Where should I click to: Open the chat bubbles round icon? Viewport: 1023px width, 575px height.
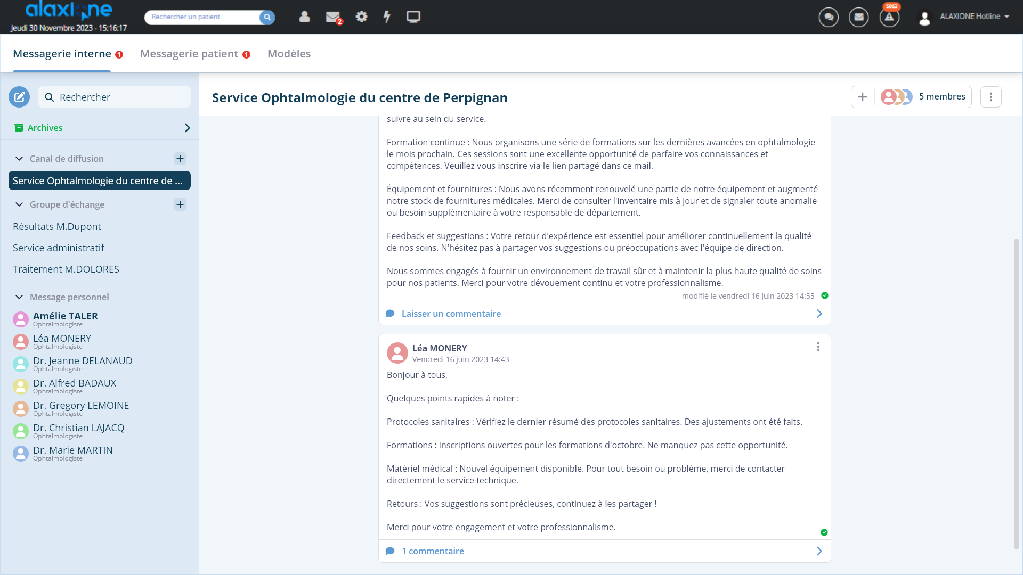[x=829, y=17]
